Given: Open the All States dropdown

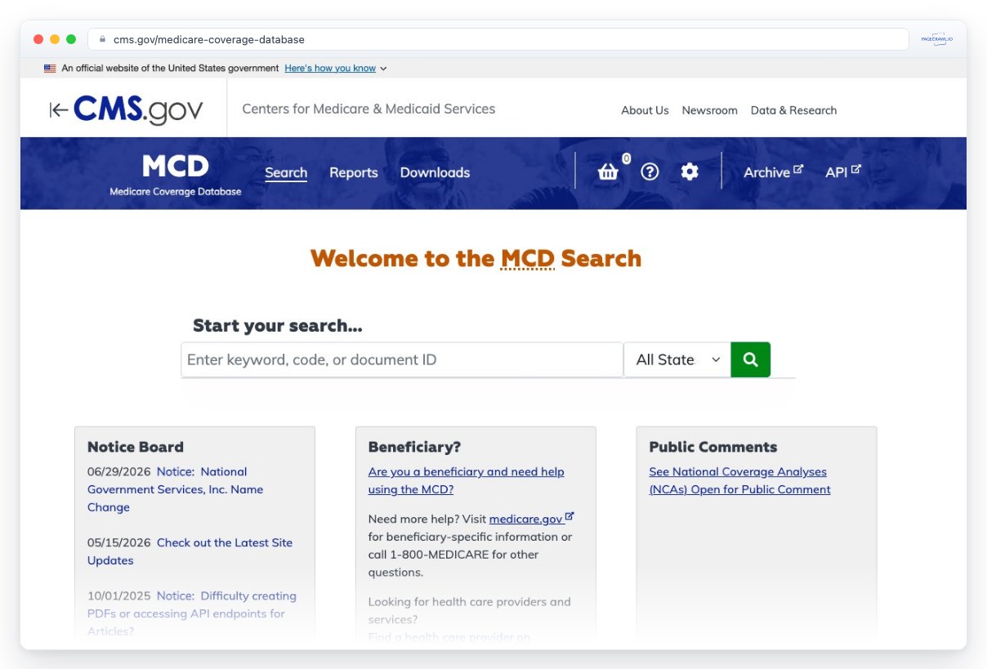Looking at the screenshot, I should click(x=677, y=359).
